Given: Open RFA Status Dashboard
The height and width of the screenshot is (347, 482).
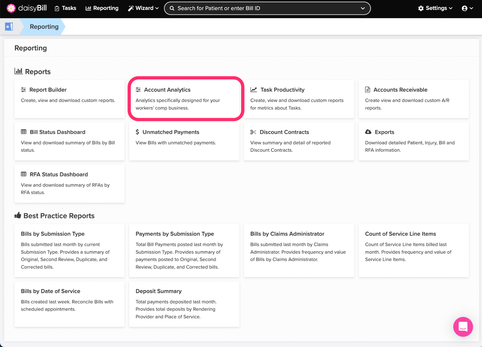Looking at the screenshot, I should (70, 184).
